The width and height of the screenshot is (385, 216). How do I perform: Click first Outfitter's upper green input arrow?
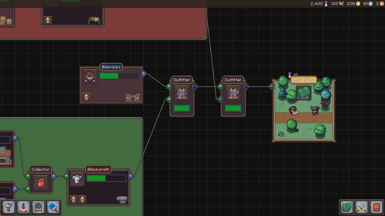168,86
